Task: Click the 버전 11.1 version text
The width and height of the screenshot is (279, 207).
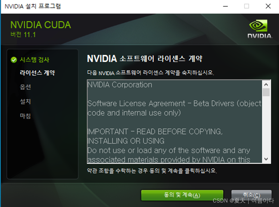Action: pos(23,35)
